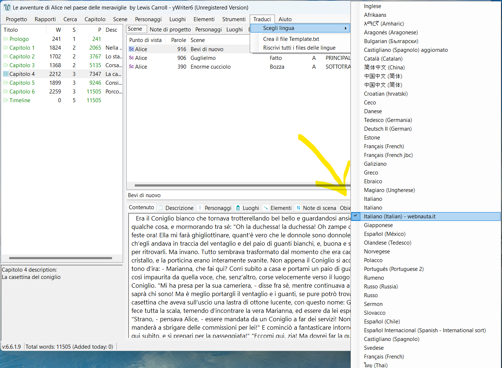The image size is (502, 368).
Task: Click the Ch icon next to Timeline
Action: point(5,100)
